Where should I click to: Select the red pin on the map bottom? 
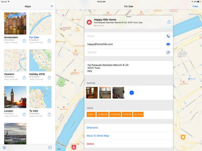click(x=74, y=147)
